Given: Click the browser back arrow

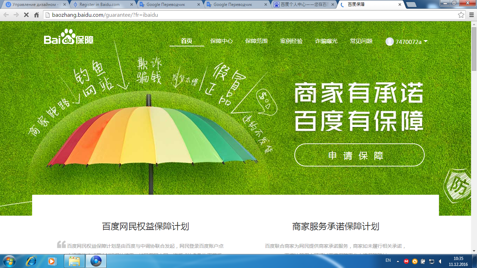Looking at the screenshot, I should [6, 15].
